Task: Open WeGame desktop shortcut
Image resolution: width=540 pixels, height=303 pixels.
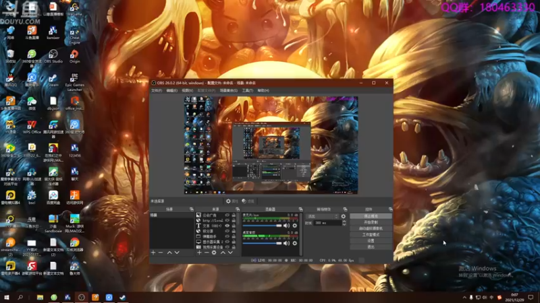Action: click(74, 9)
